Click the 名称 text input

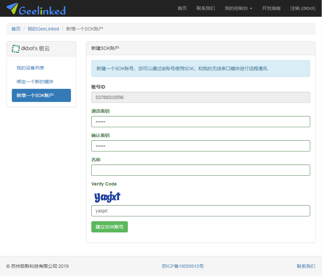pos(200,170)
